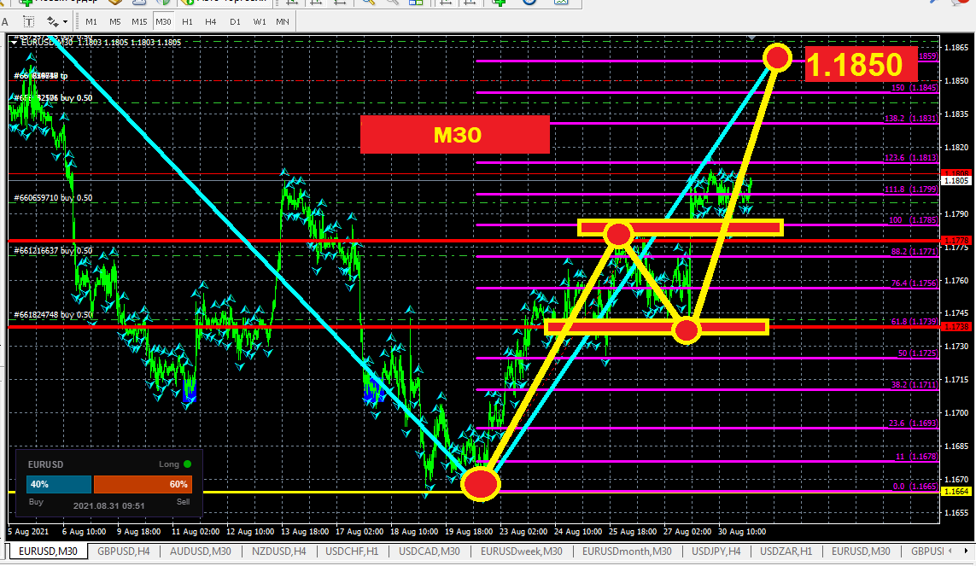Switch chart to D1 timeframe

click(x=235, y=22)
